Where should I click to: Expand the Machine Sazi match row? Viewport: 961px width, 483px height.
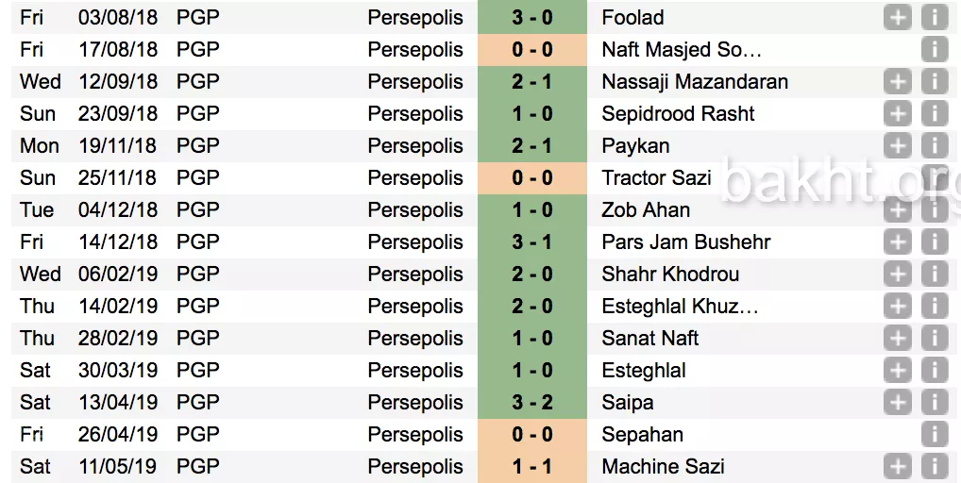pos(898,466)
